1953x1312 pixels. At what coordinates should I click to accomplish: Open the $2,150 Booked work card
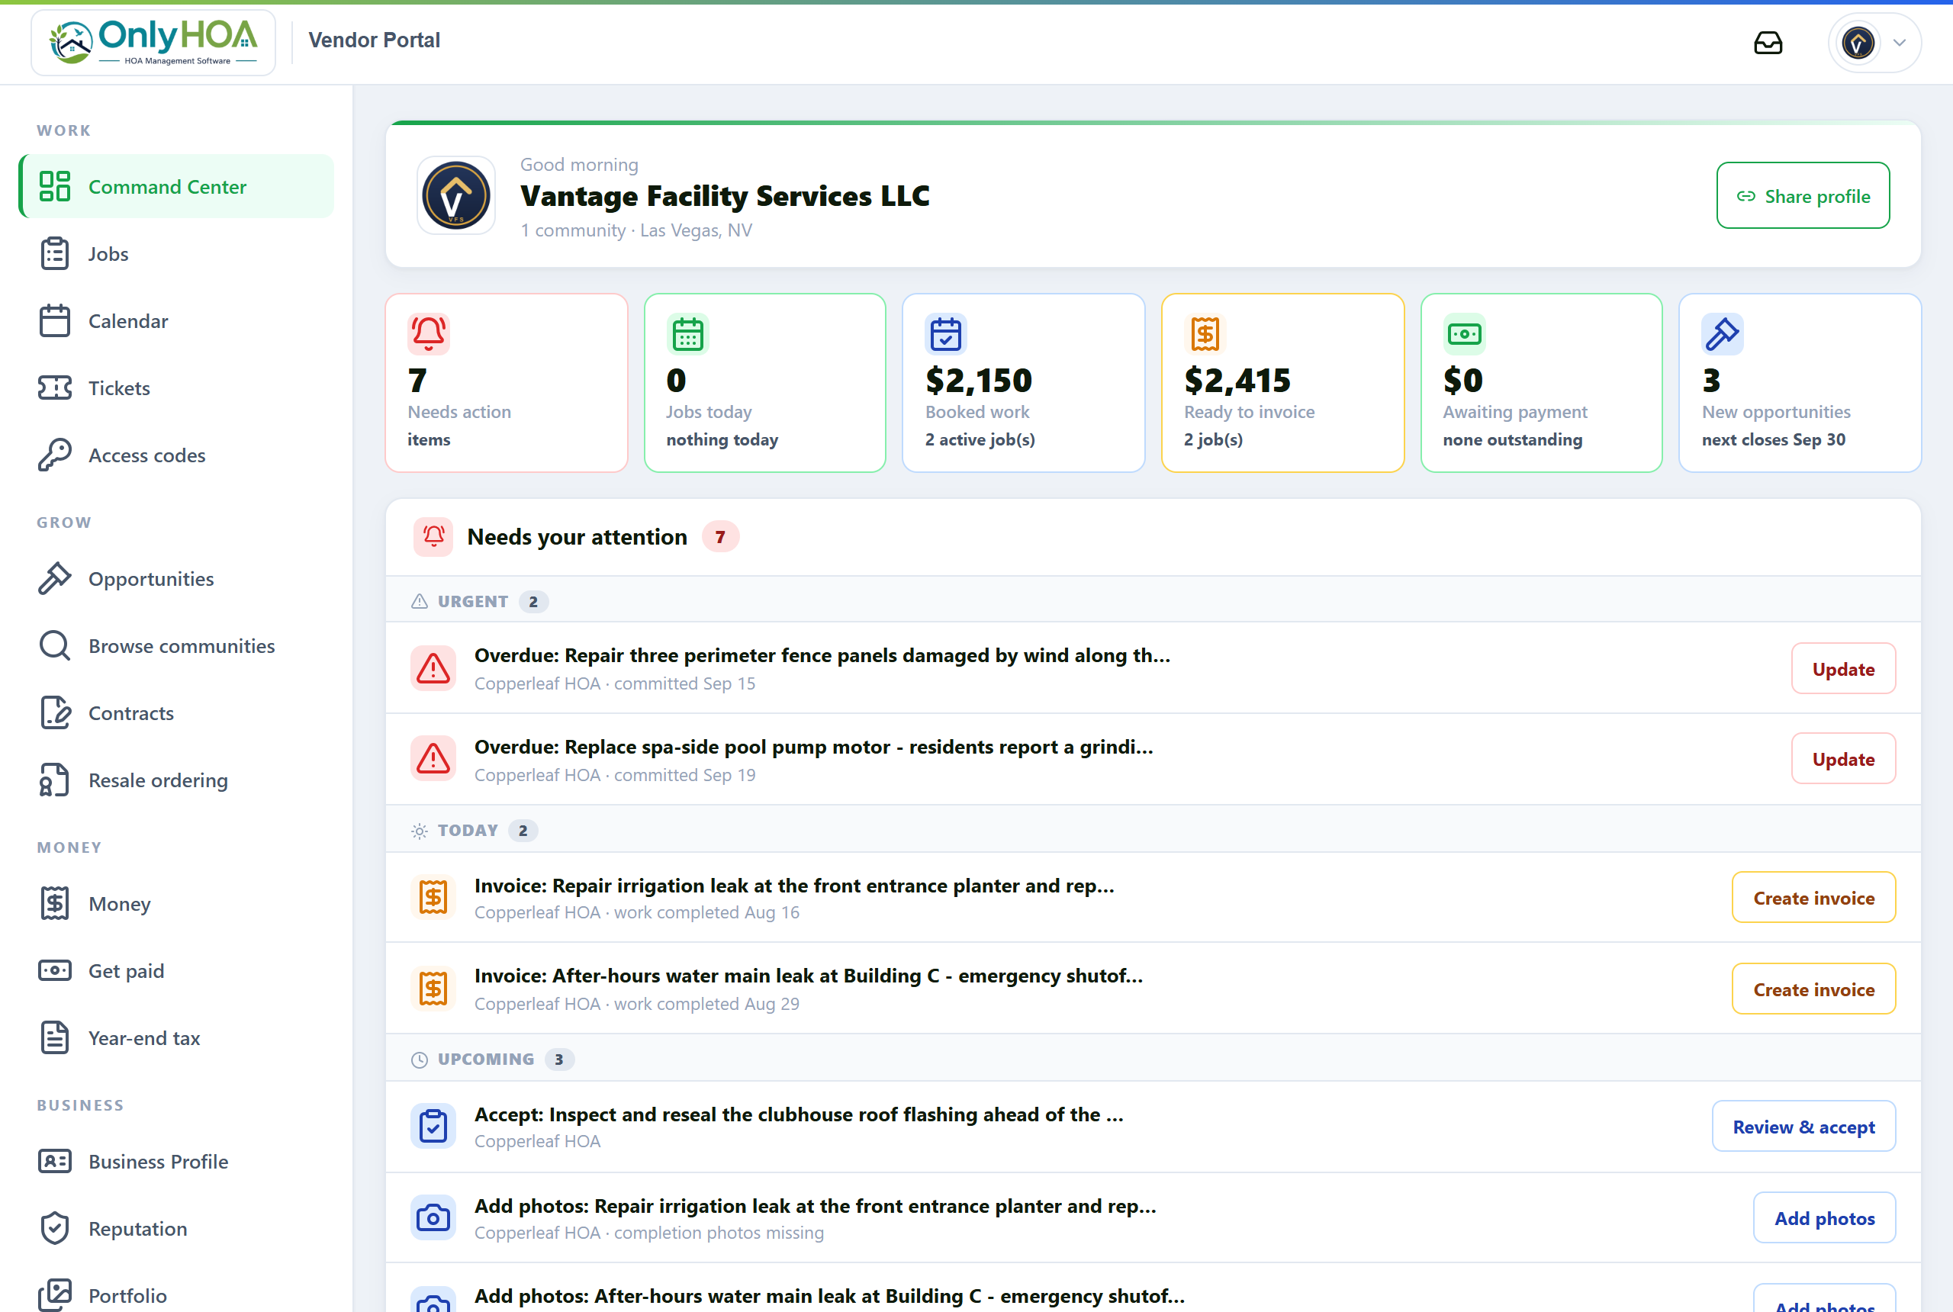point(1023,382)
